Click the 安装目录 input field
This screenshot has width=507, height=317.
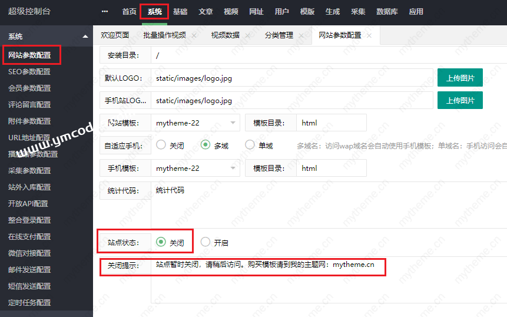pyautogui.click(x=324, y=55)
